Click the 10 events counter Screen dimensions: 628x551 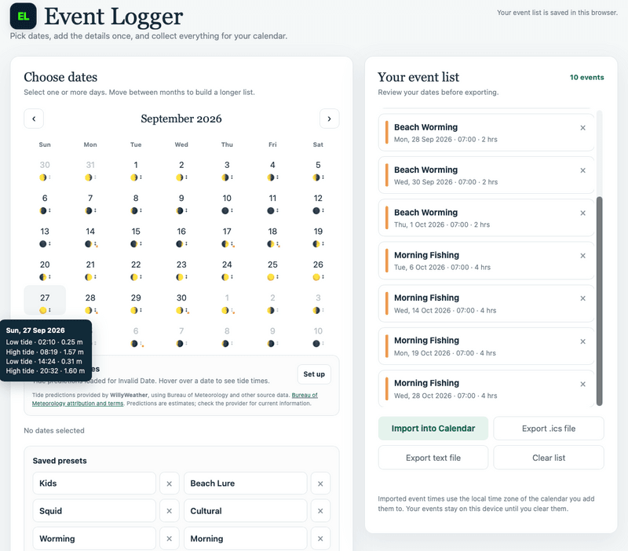pos(586,77)
